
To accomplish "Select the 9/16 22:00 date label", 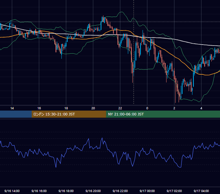I will tap(120, 191).
